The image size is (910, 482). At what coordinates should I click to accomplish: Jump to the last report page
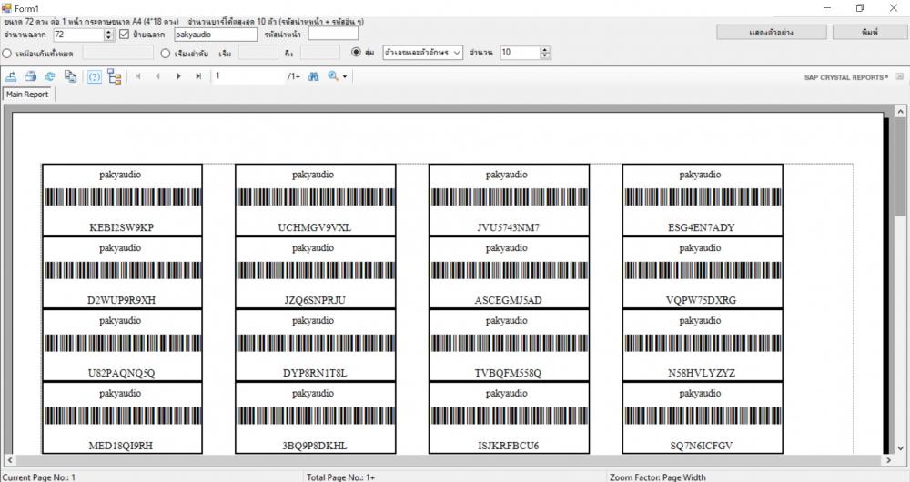point(198,77)
